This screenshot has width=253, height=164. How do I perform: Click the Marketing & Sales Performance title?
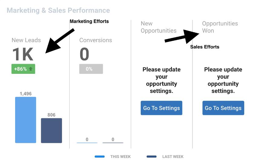[58, 10]
